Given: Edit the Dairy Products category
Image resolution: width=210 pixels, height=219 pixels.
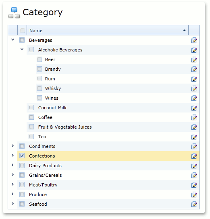Looking at the screenshot, I should coord(194,166).
